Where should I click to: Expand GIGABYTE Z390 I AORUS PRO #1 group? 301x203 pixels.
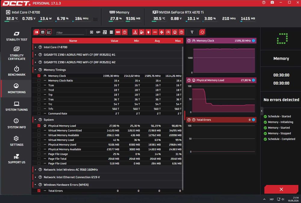(x=35, y=55)
